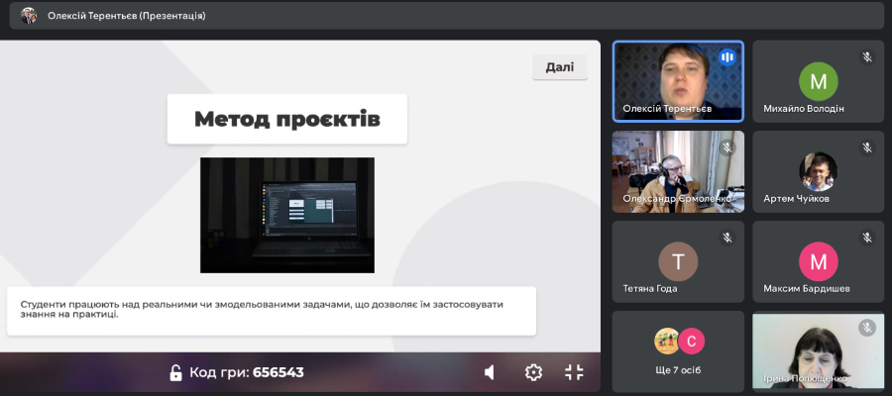Image resolution: width=892 pixels, height=396 pixels.
Task: Click the Михайло Володін name label
Action: 804,109
